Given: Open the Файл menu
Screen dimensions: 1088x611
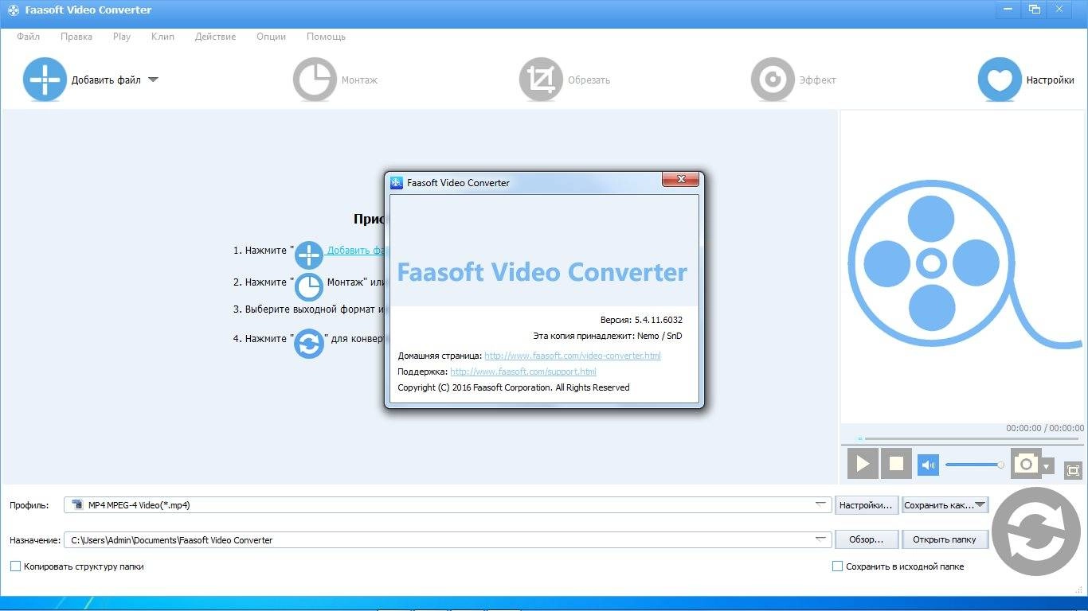Looking at the screenshot, I should click(x=28, y=37).
